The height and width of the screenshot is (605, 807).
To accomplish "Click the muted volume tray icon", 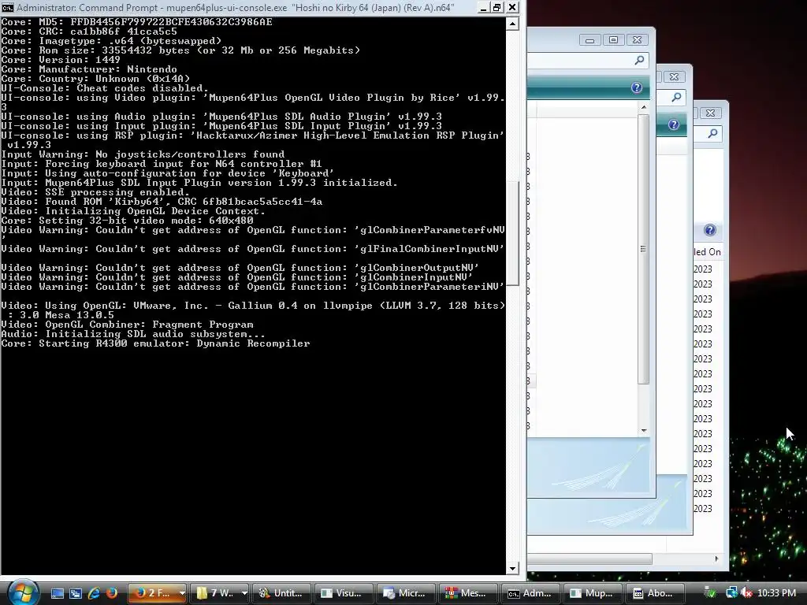I will [x=746, y=593].
